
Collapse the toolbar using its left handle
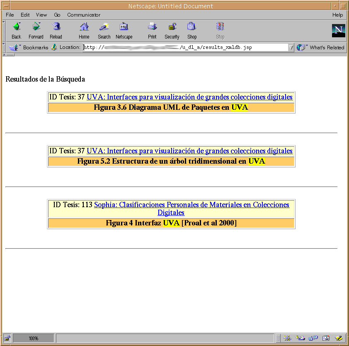click(x=4, y=30)
